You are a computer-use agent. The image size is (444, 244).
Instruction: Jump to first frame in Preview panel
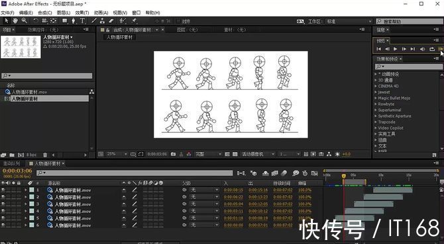[x=378, y=49]
